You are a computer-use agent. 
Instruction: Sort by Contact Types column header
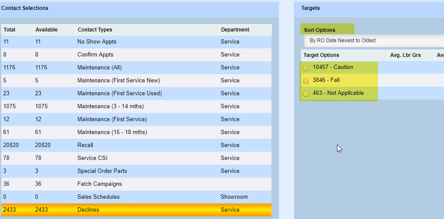[x=94, y=30]
